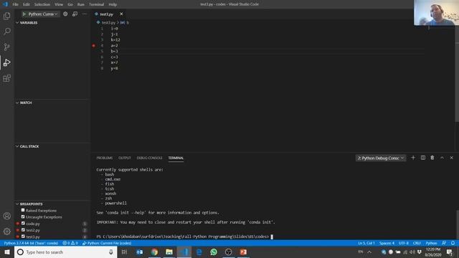Viewport: 459px width, 258px height.
Task: Close the terminal panel
Action: click(451, 158)
